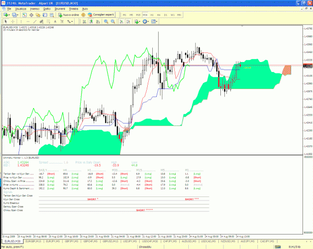This screenshot has width=313, height=249.
Task: Switch to the EURJPY,M5 chart tab
Action: 53,241
